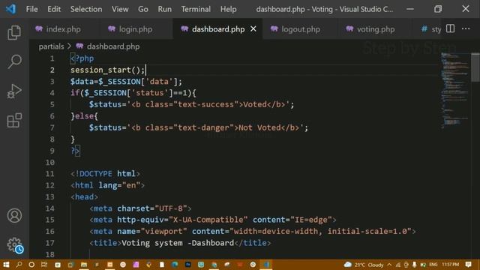Switch to the partially visible sty css tab

point(431,29)
